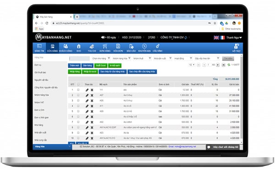Open the 'Nhà sản xuất' filter dropdown
The image size is (275, 171).
point(163,58)
